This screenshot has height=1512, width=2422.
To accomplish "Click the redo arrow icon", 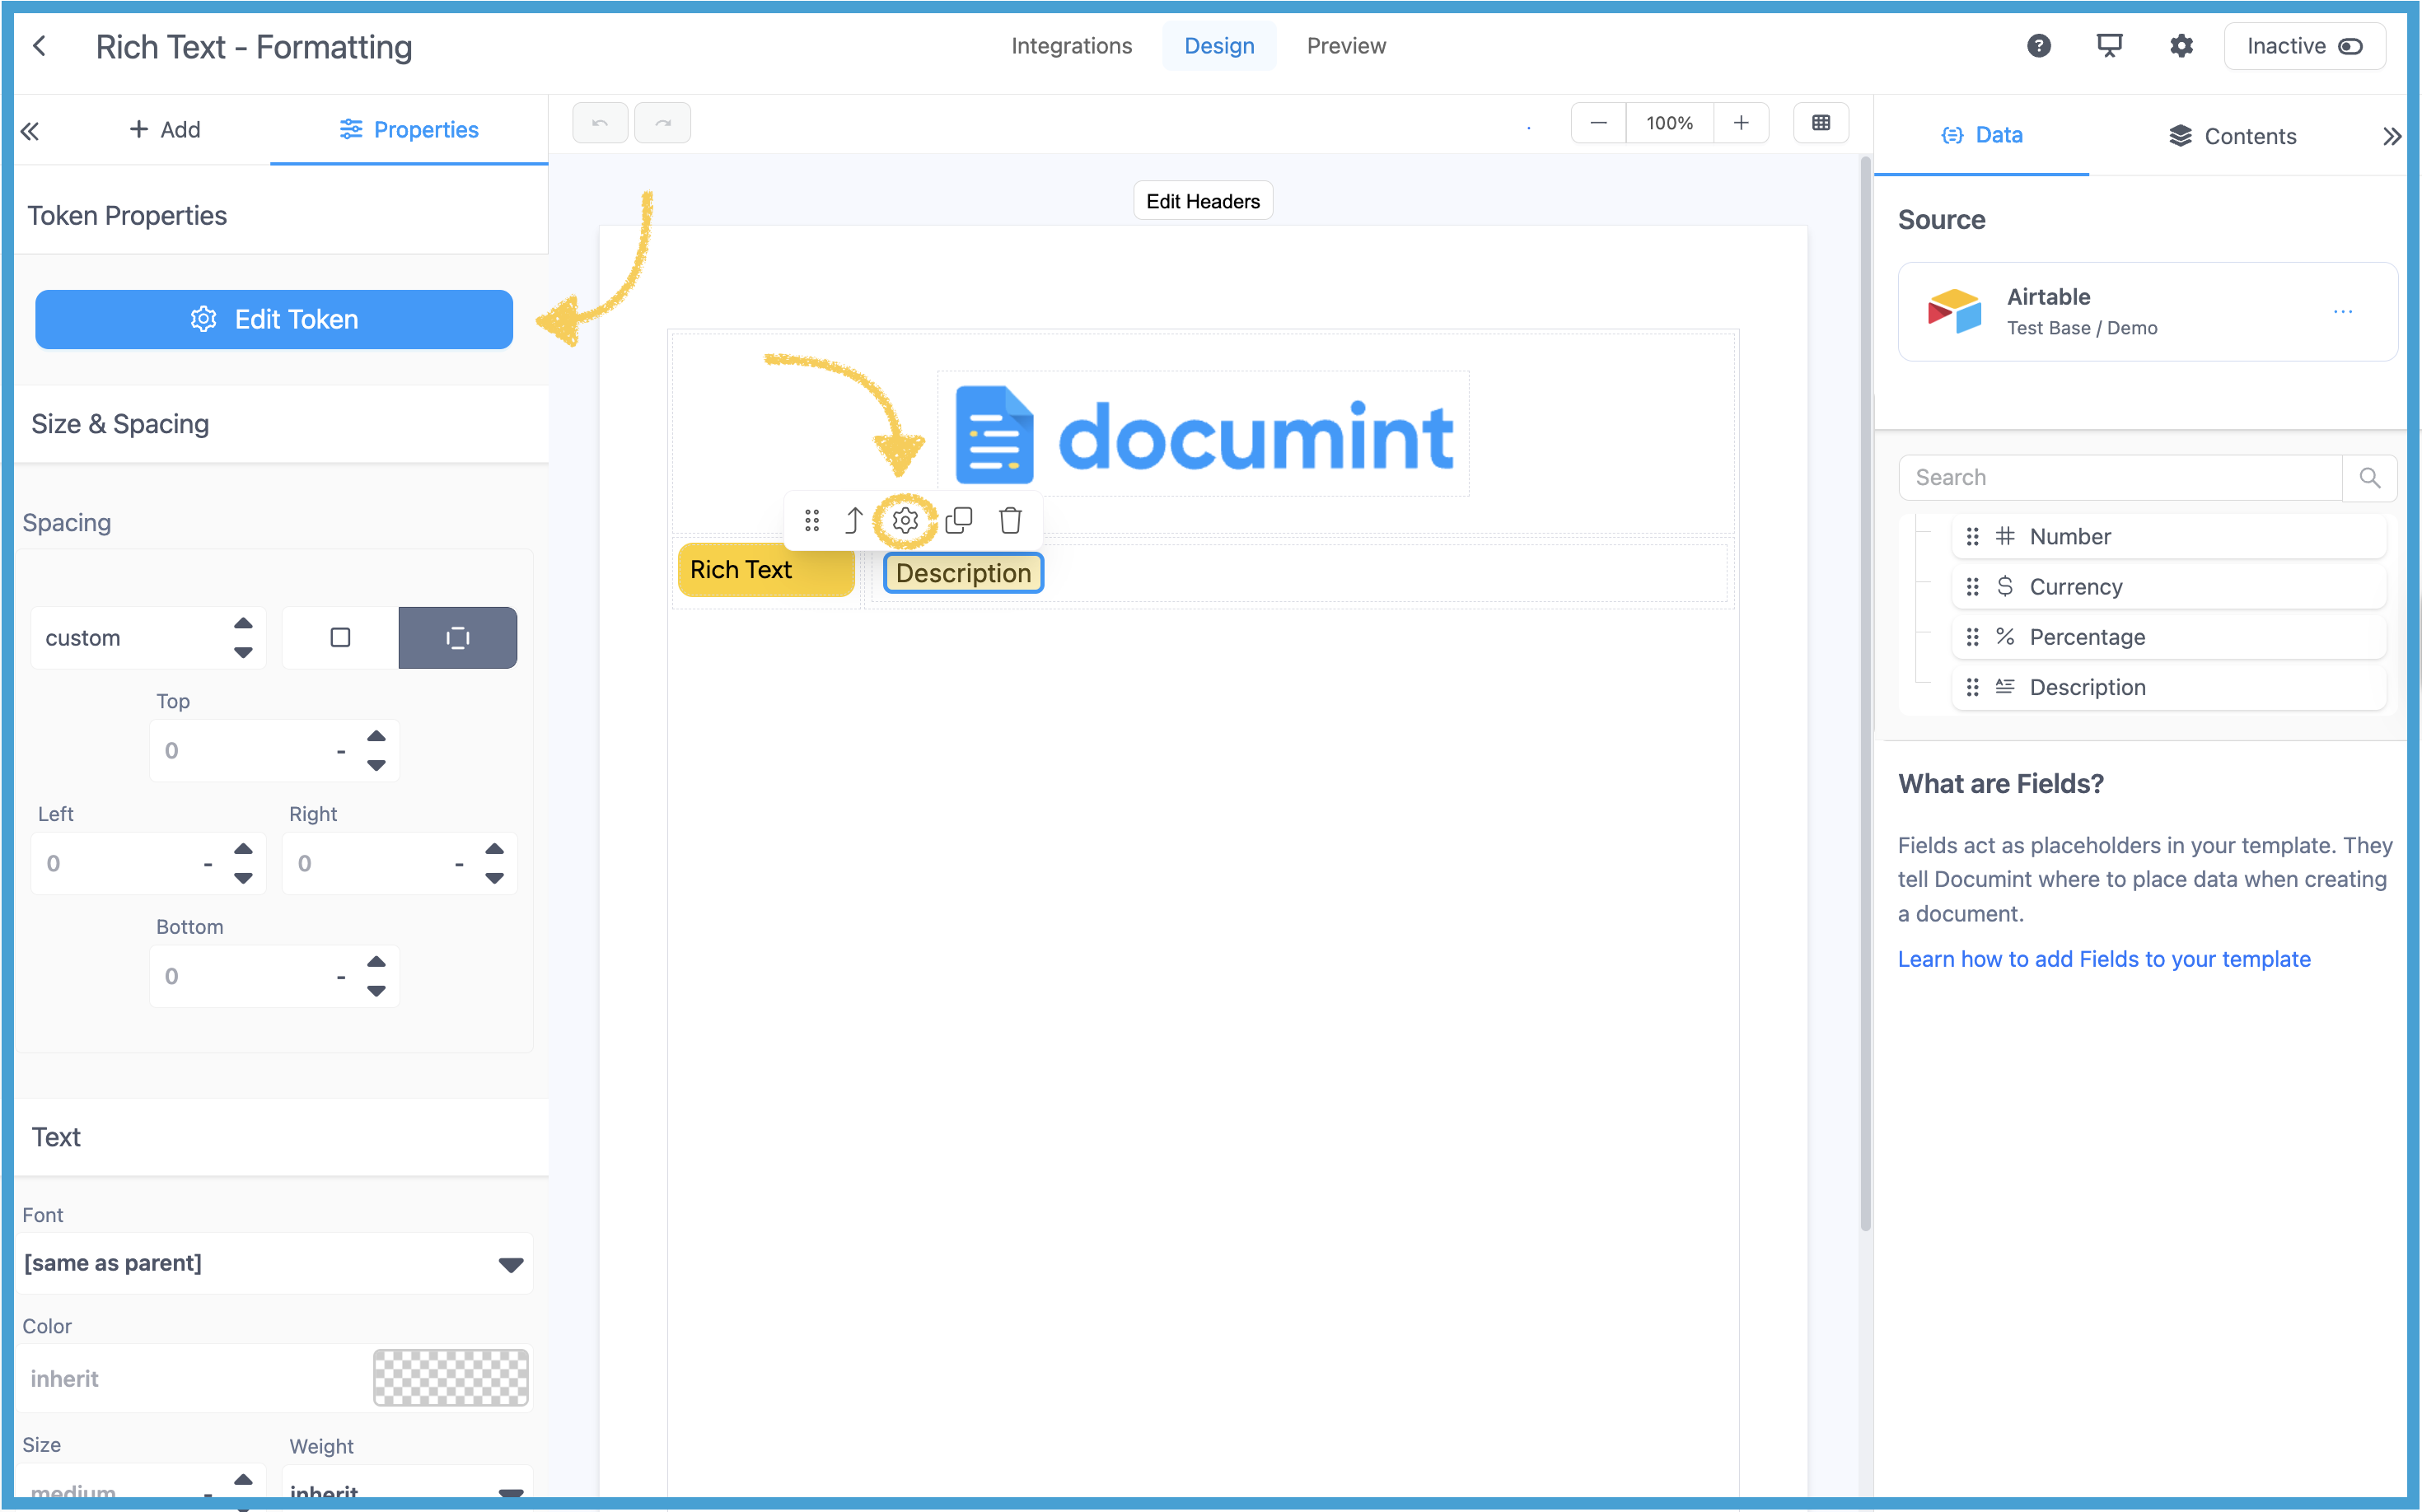I will [x=662, y=123].
